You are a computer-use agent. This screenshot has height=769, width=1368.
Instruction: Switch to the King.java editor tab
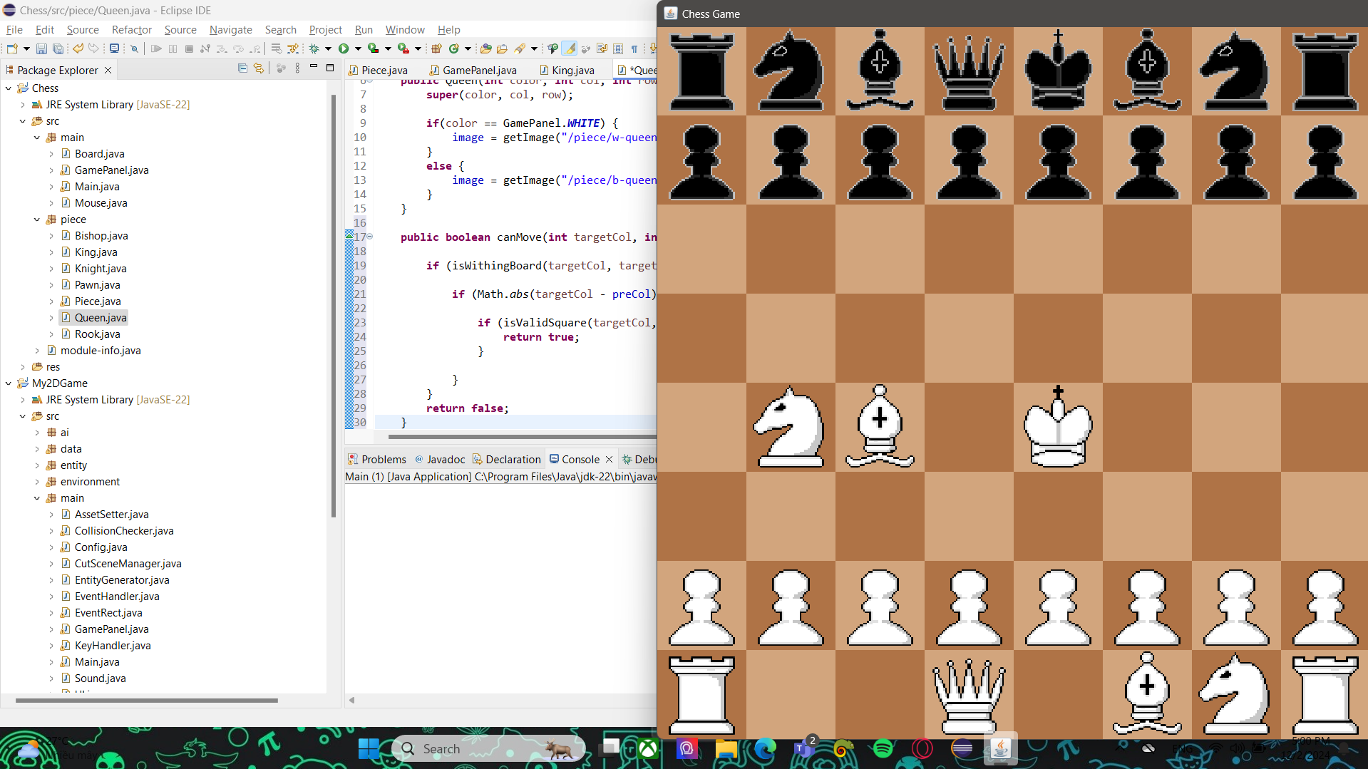pyautogui.click(x=567, y=70)
